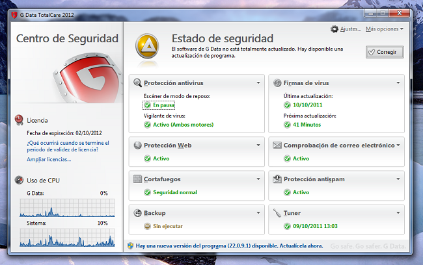Open Ajustes settings link
This screenshot has height=265, width=423.
click(x=350, y=29)
